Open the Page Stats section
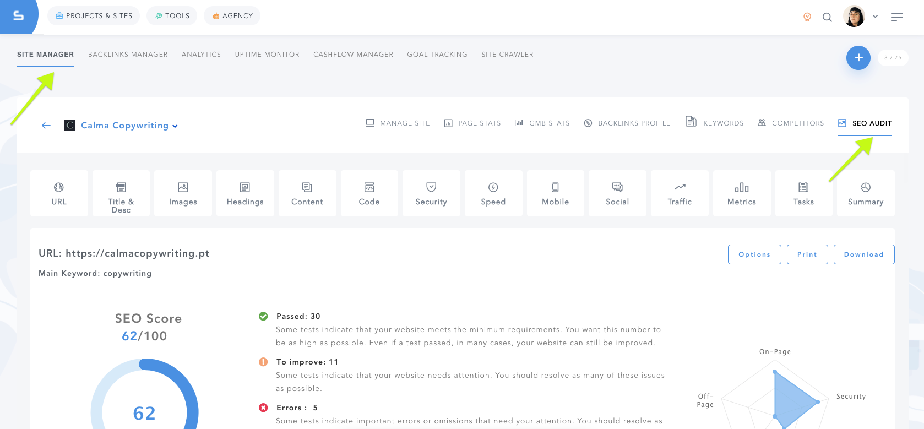 coord(472,123)
